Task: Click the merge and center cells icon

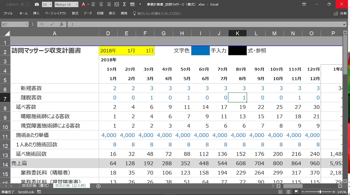Action: pyautogui.click(x=116, y=5)
